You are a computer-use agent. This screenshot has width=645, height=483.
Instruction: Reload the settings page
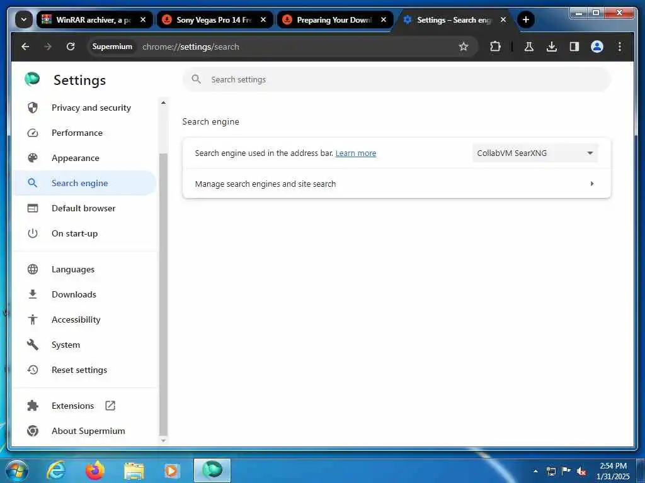(71, 47)
